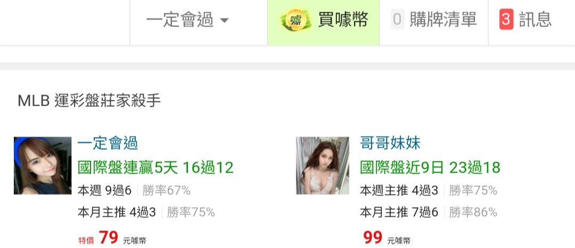575x248 pixels.
Task: Click the MLB 運彩盤莊家殺手 section heading
Action: point(89,100)
